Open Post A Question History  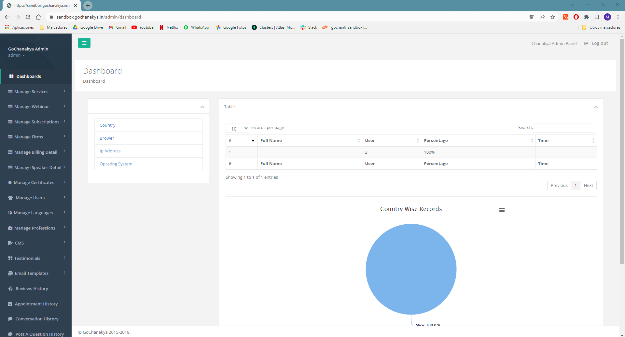(x=36, y=334)
